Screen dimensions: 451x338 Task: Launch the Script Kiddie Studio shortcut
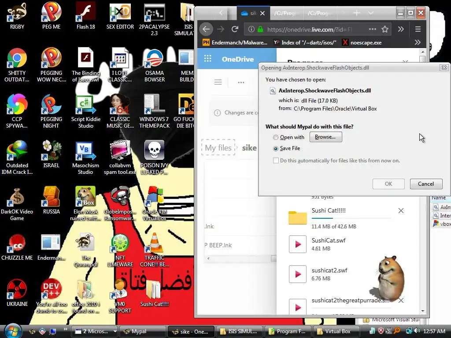(x=86, y=111)
